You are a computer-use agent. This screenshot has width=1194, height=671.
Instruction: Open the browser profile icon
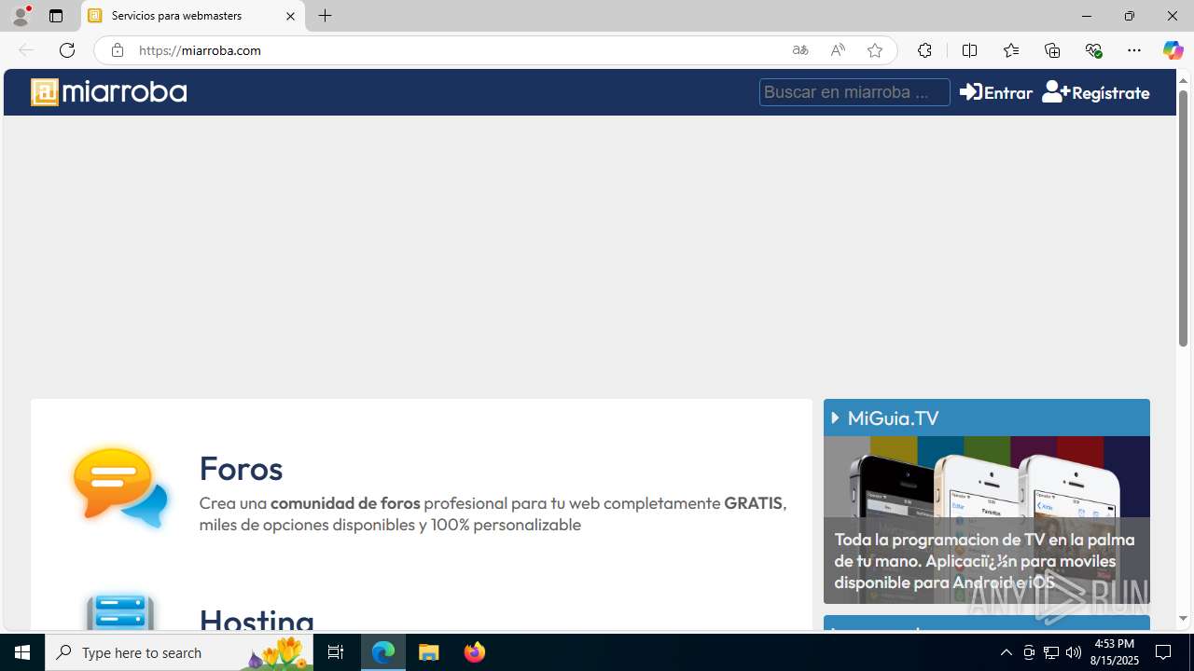(x=20, y=16)
